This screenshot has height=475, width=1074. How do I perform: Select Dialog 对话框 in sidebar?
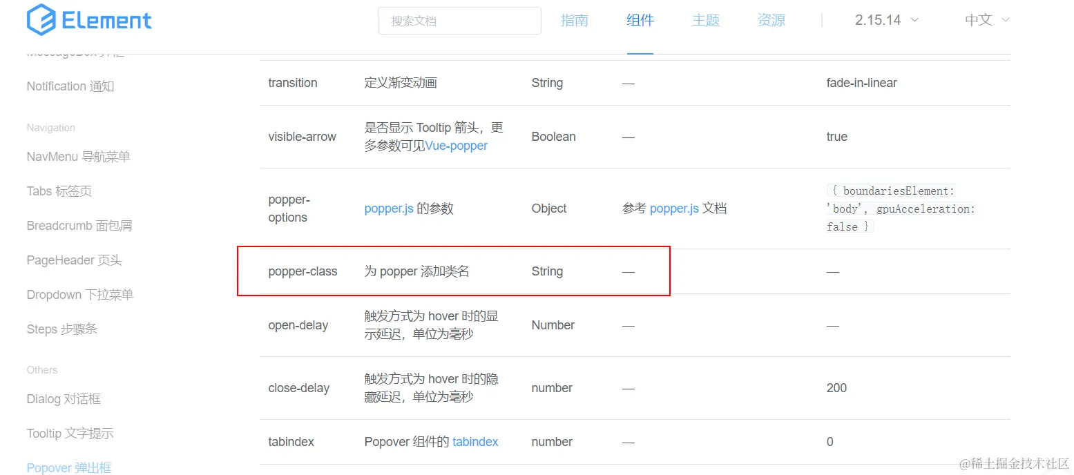63,399
